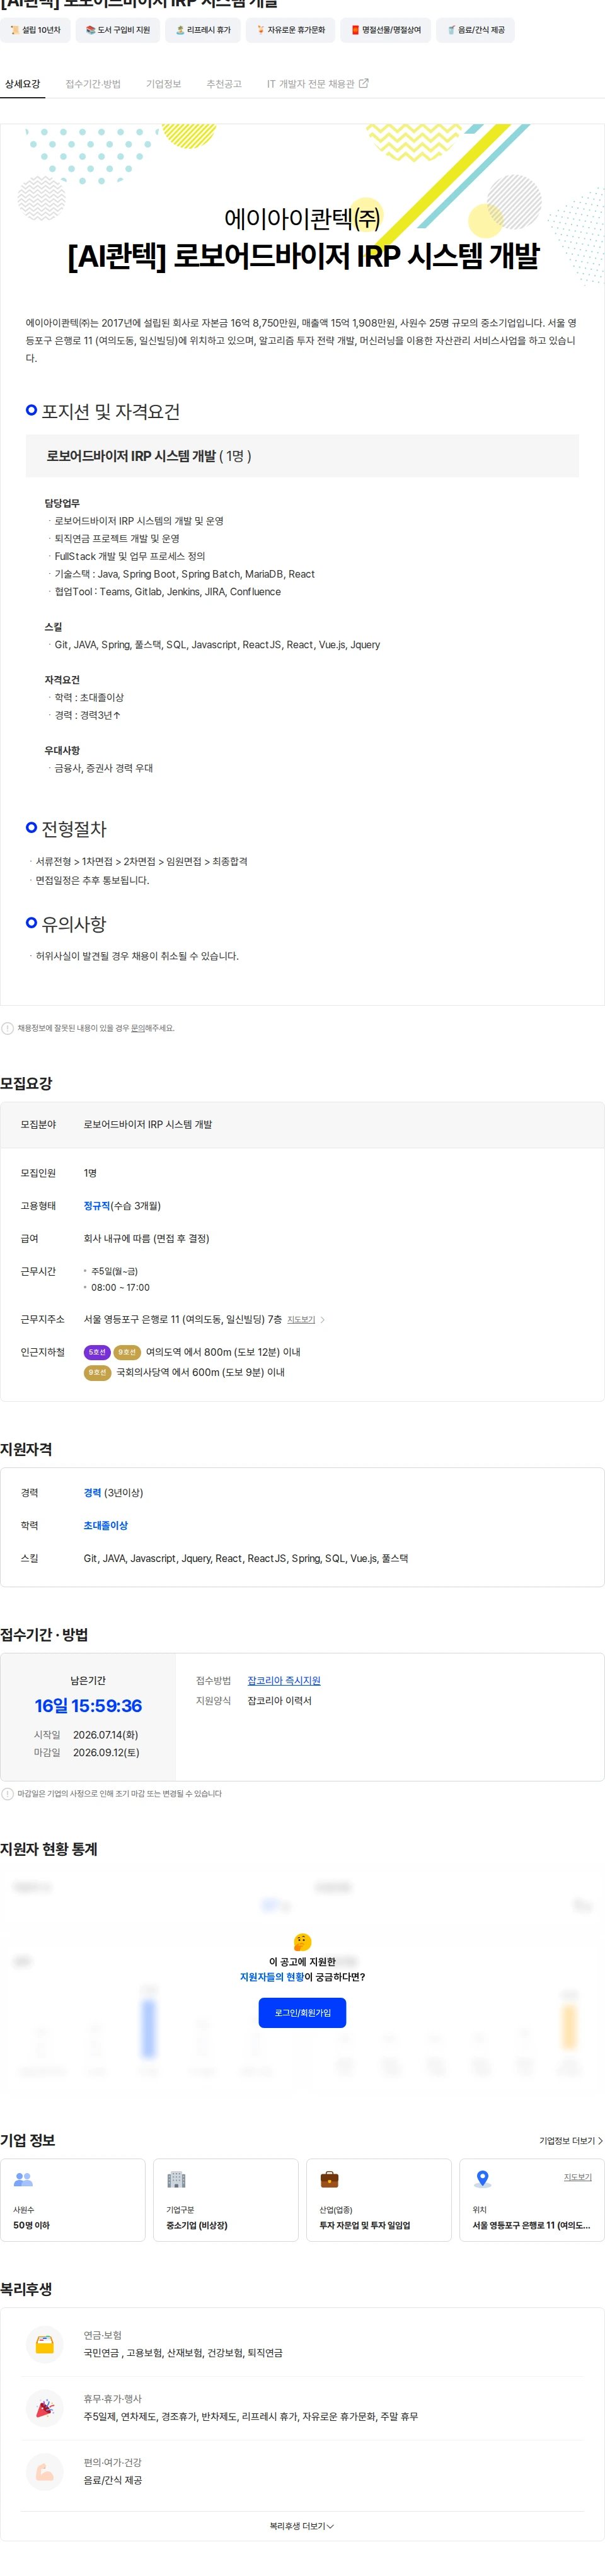Select the 상세요강 tab

point(22,84)
